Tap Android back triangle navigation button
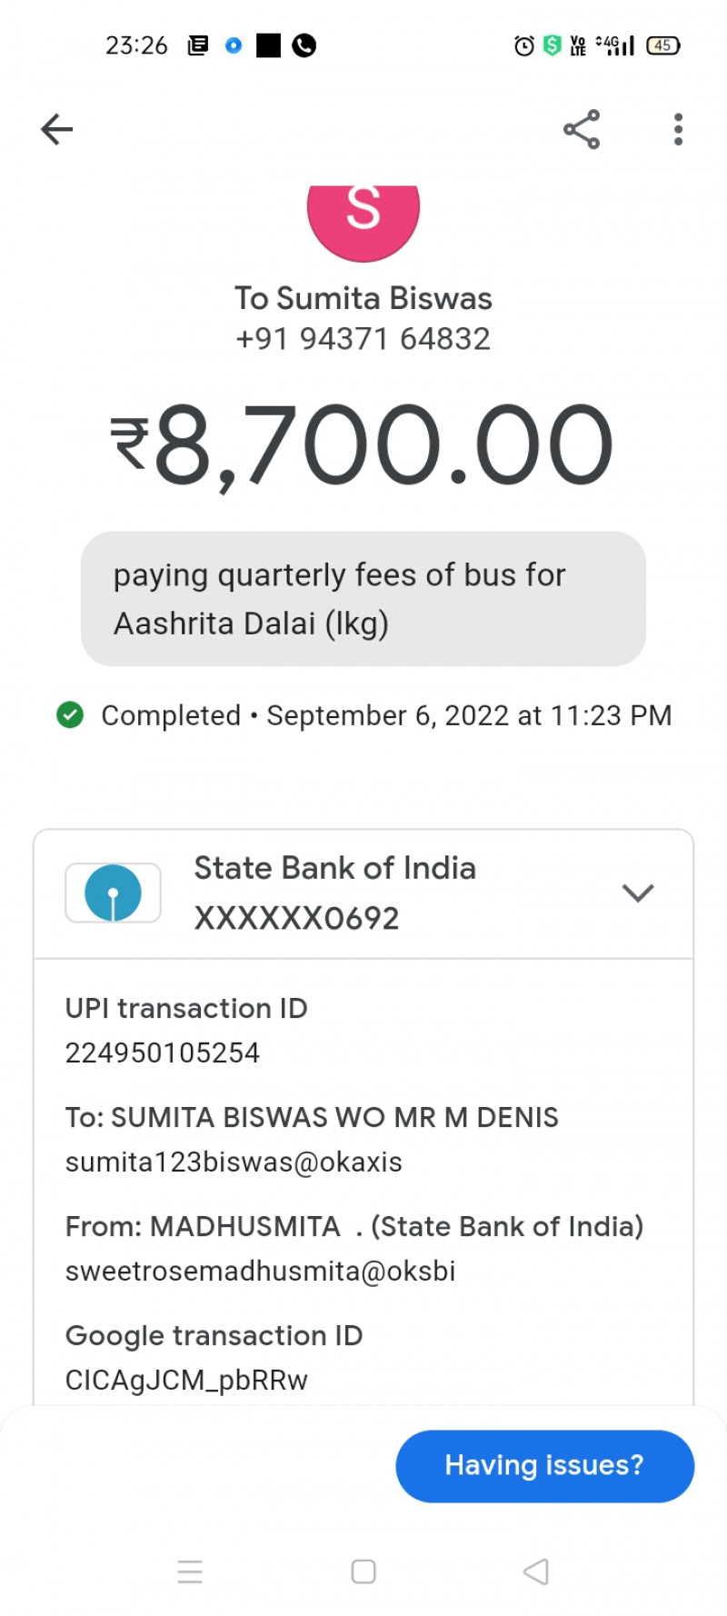 536,1571
